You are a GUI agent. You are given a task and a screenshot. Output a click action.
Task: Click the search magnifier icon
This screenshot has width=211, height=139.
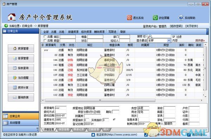click(x=150, y=36)
